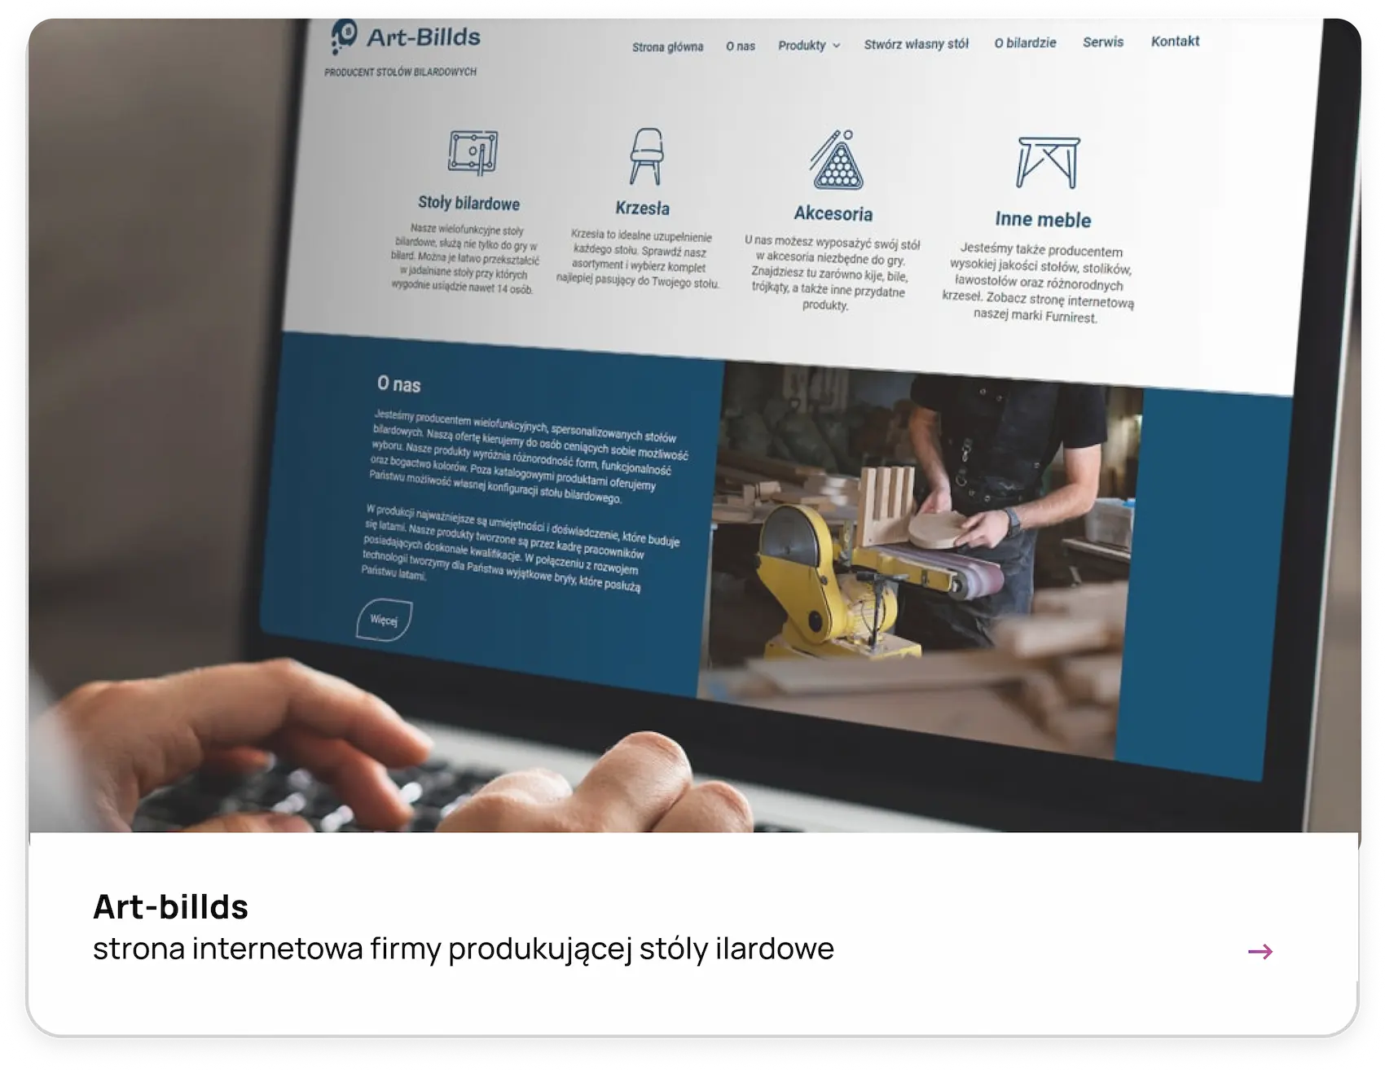The width and height of the screenshot is (1385, 1070).
Task: Open the O nas menu item
Action: click(x=741, y=46)
